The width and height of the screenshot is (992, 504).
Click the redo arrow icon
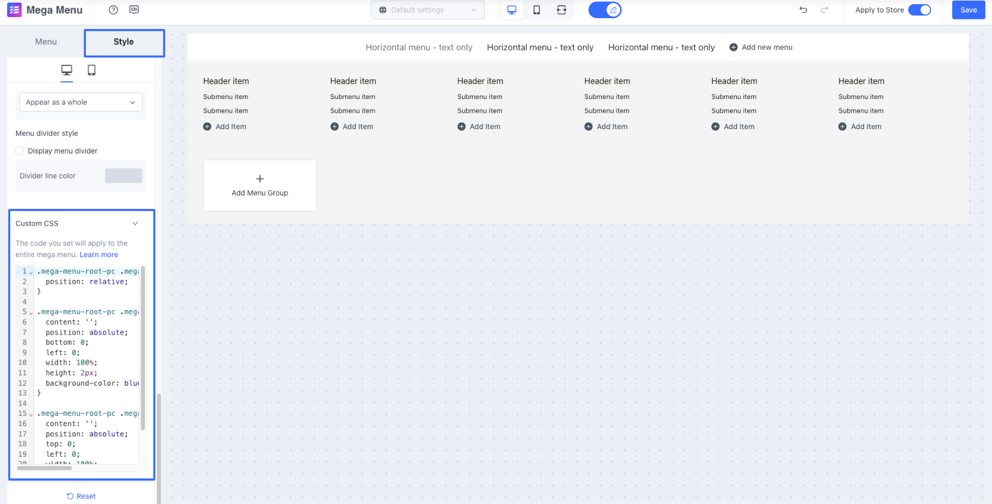pyautogui.click(x=824, y=10)
